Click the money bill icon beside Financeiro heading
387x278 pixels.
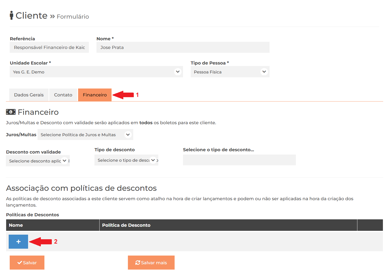click(x=11, y=112)
